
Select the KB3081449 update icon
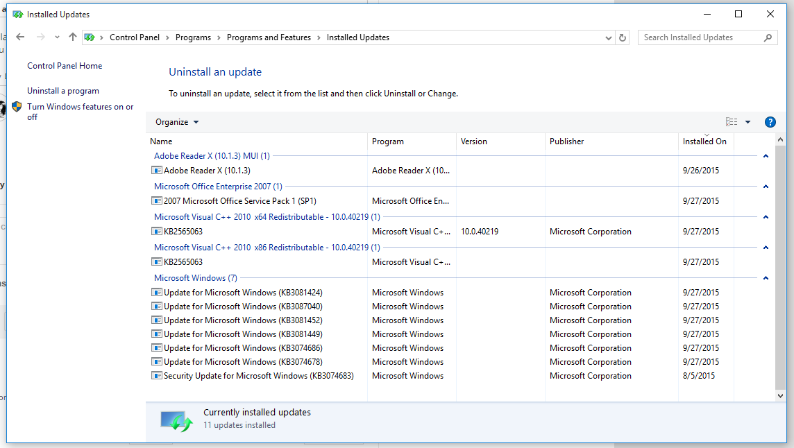pyautogui.click(x=156, y=334)
